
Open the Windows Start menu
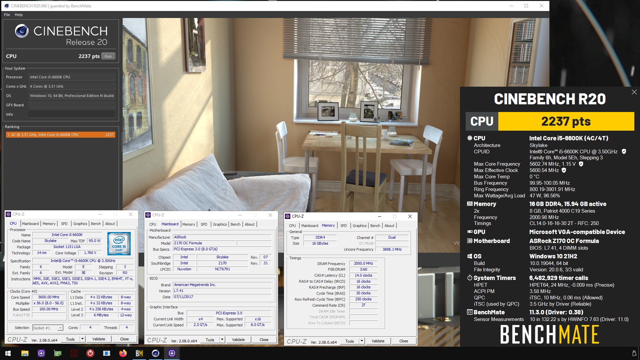pyautogui.click(x=8, y=353)
